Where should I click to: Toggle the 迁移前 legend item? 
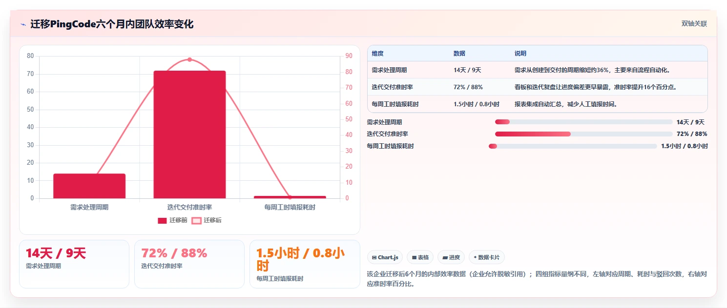(x=172, y=221)
